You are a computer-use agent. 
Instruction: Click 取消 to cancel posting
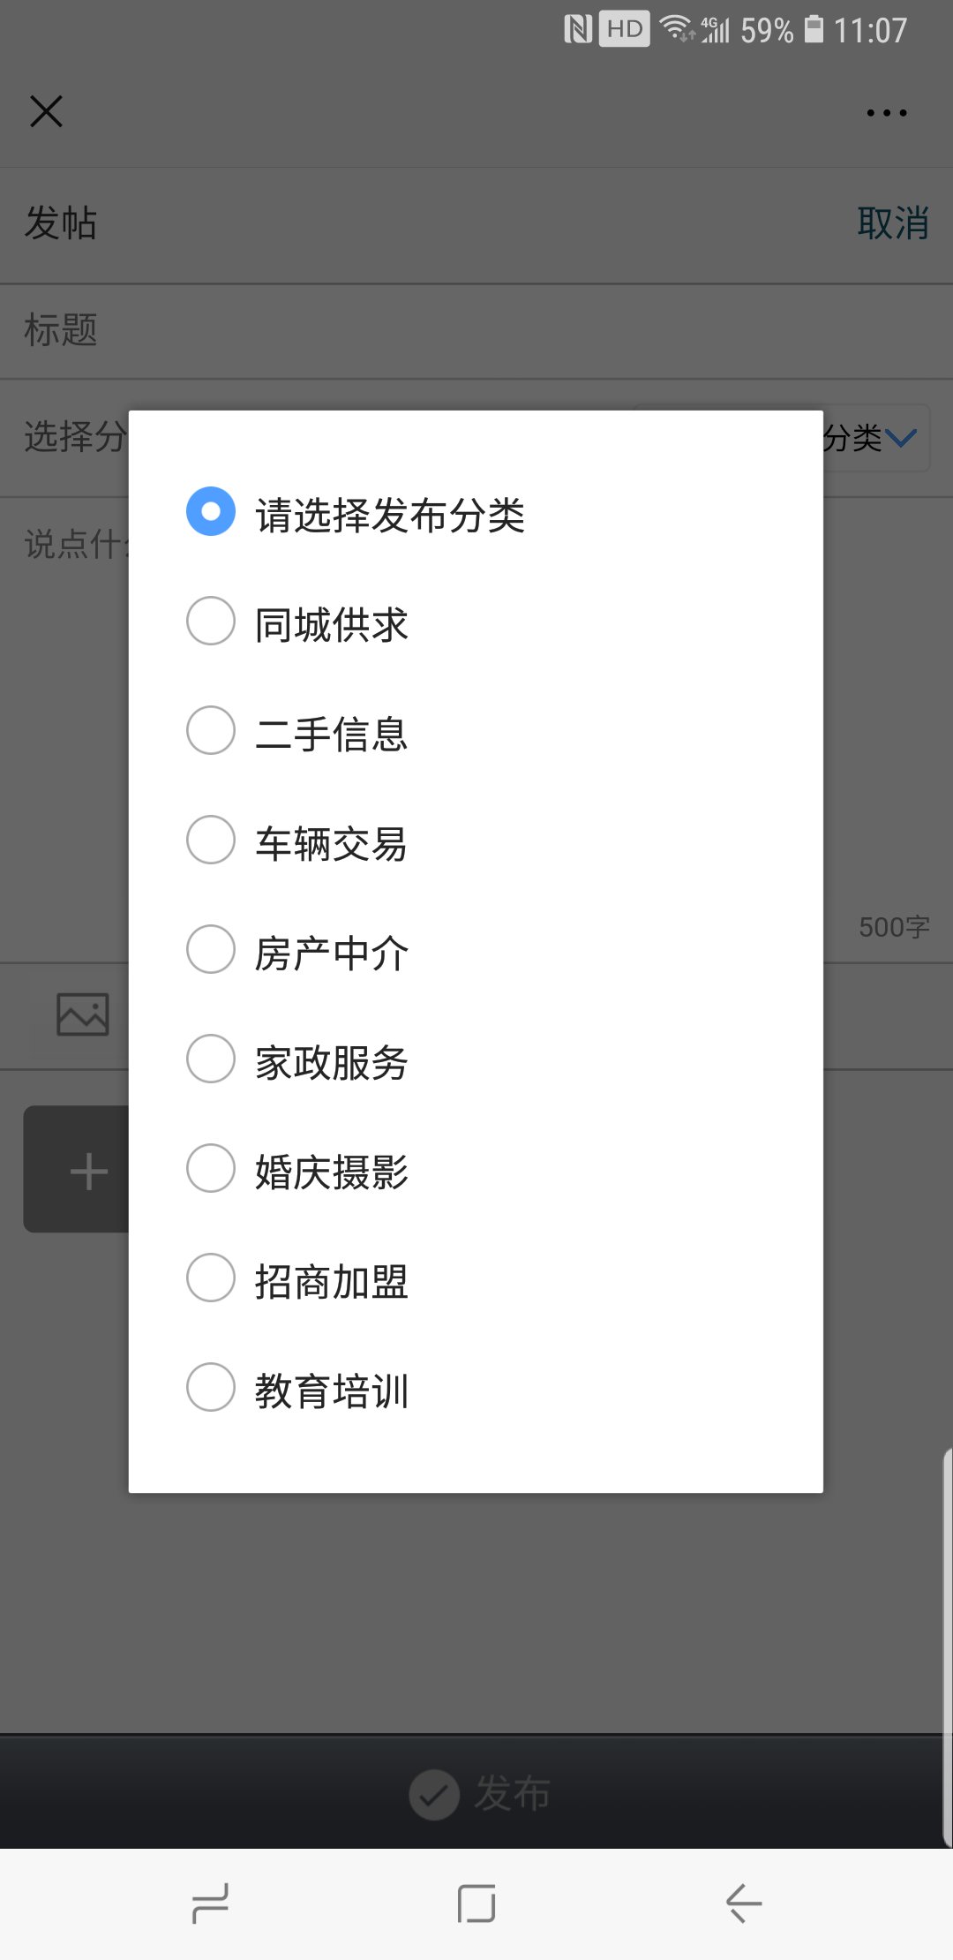(894, 222)
